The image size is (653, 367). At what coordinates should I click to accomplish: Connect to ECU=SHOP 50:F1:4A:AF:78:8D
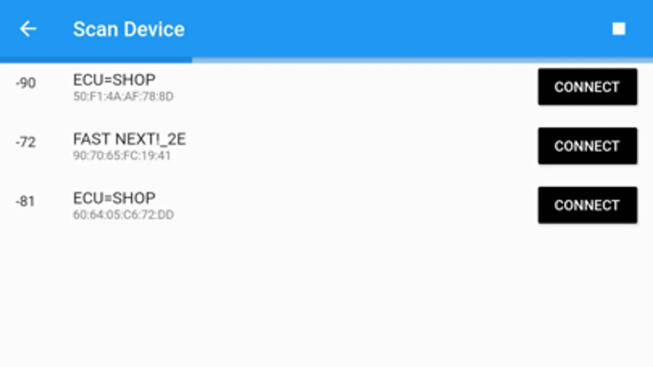click(587, 87)
